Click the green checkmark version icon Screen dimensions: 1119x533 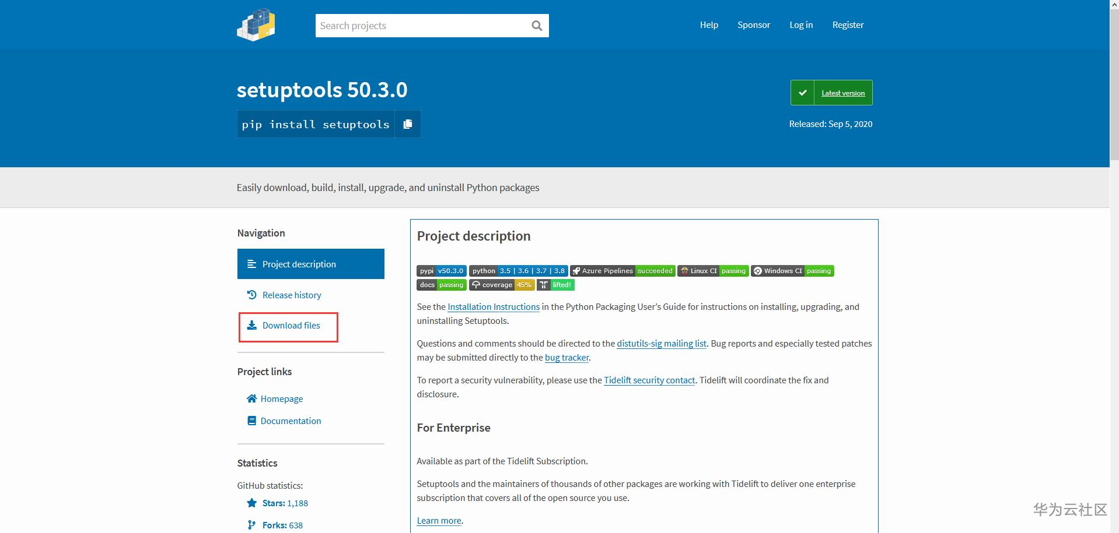(x=802, y=93)
